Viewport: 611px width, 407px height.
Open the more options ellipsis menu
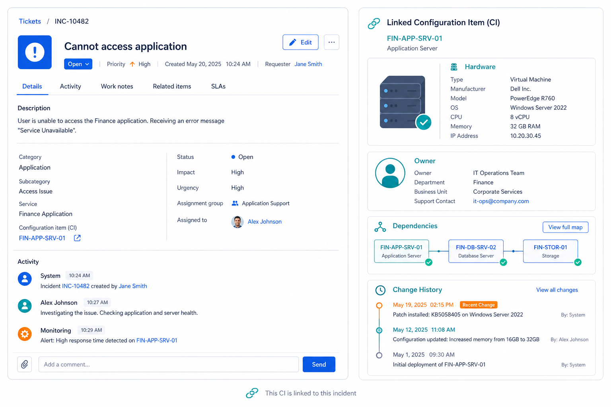(x=331, y=42)
